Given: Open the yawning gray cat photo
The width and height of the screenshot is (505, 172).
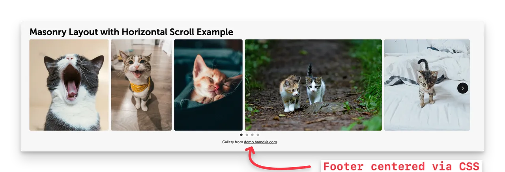Looking at the screenshot, I should tap(69, 85).
